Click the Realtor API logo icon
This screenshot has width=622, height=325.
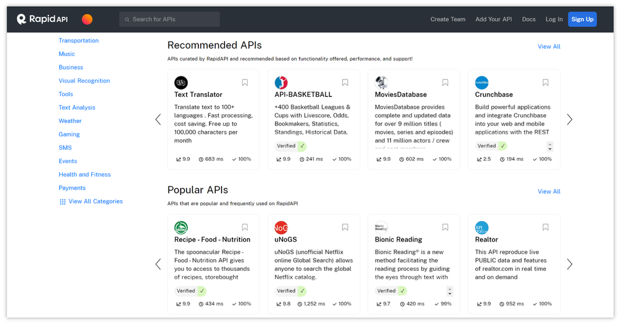[481, 227]
